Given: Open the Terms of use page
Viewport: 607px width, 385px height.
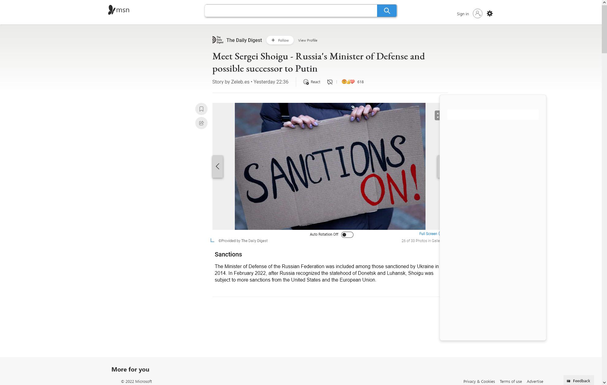Looking at the screenshot, I should [510, 381].
